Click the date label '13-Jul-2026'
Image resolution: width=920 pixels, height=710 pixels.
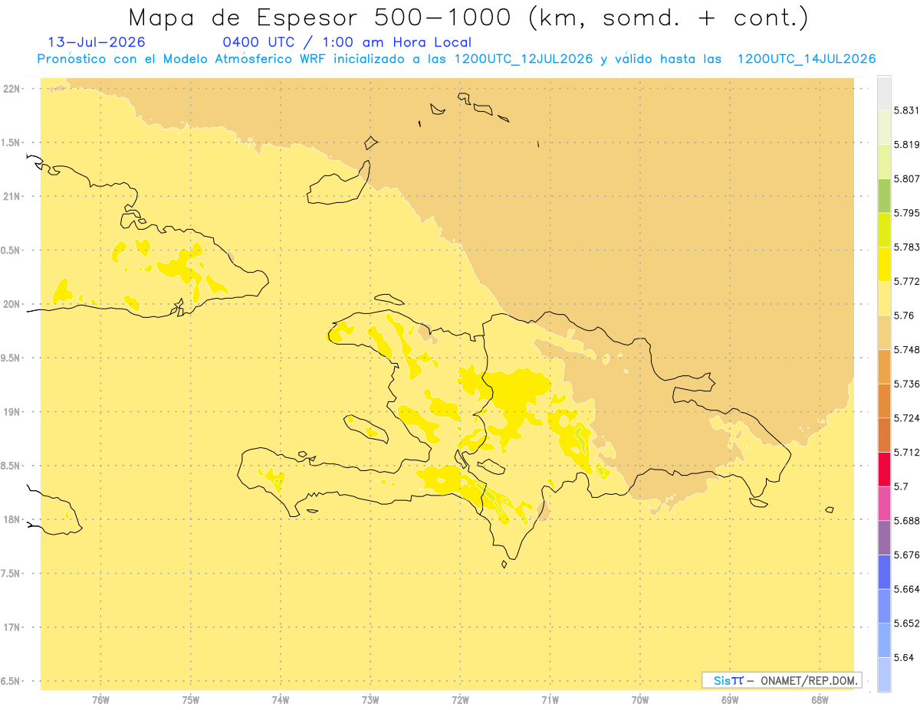click(96, 42)
